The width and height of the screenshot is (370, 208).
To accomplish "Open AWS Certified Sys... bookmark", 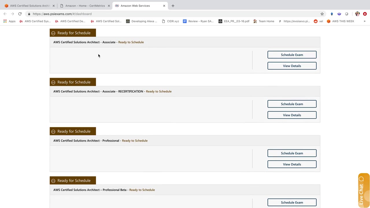I will [35, 21].
